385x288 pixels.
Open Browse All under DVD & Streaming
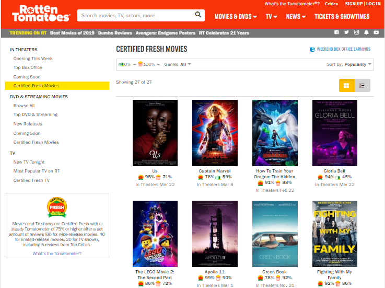click(24, 106)
